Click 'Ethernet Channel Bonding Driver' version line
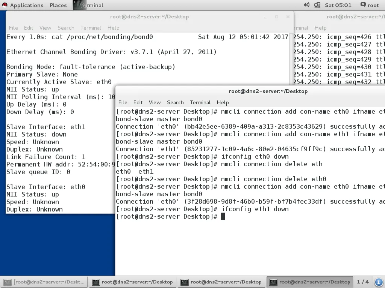 (111, 52)
